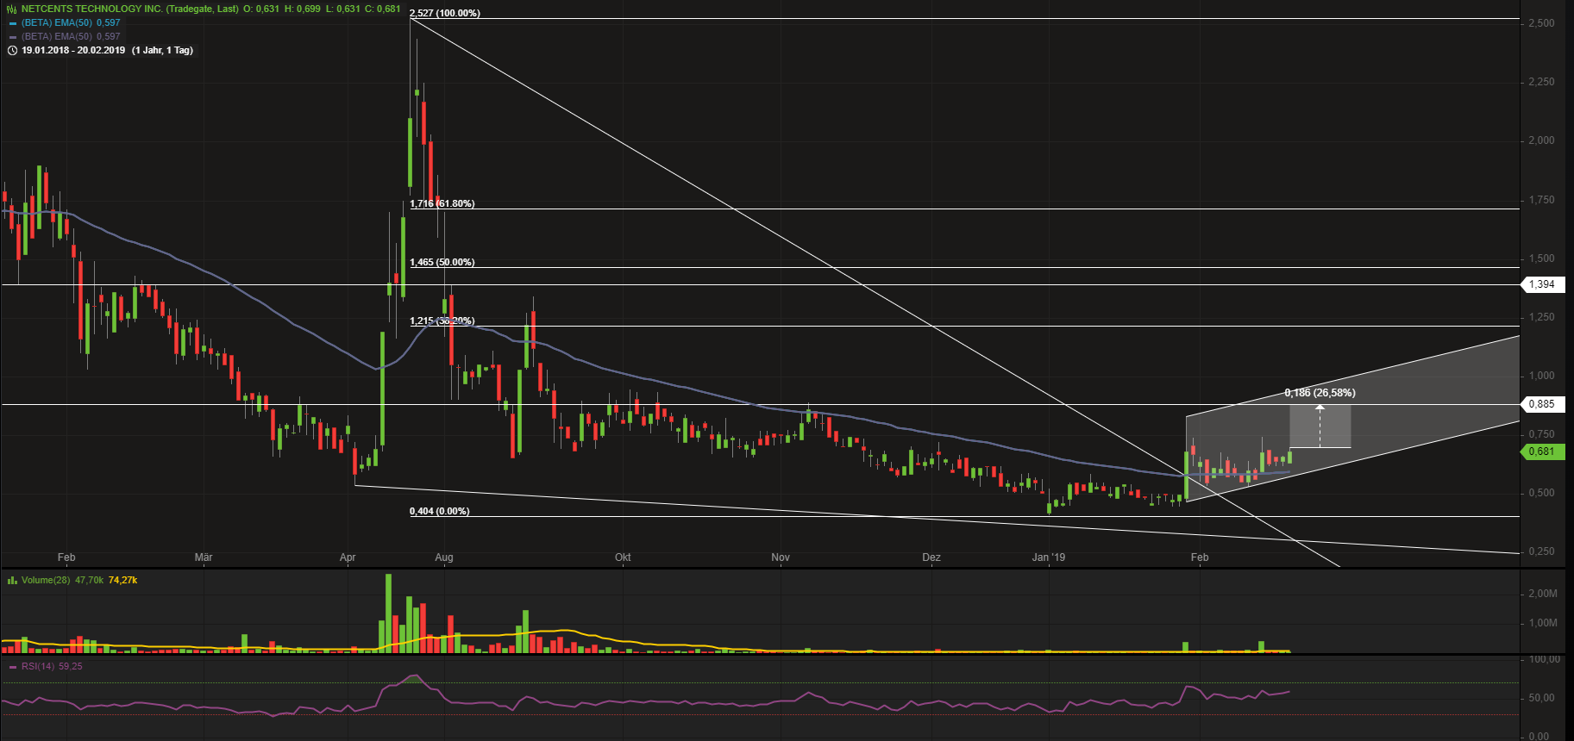
Task: Click the 1,000 price axis label
Action: tap(1541, 376)
